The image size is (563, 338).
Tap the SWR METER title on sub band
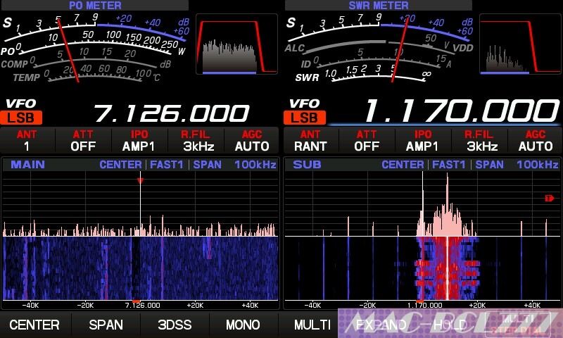click(x=379, y=5)
